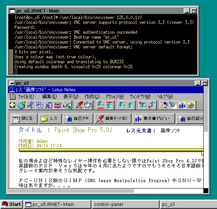Click red star down arrow (next unread)
Viewport: 217px width, 209px height.
coord(143,105)
